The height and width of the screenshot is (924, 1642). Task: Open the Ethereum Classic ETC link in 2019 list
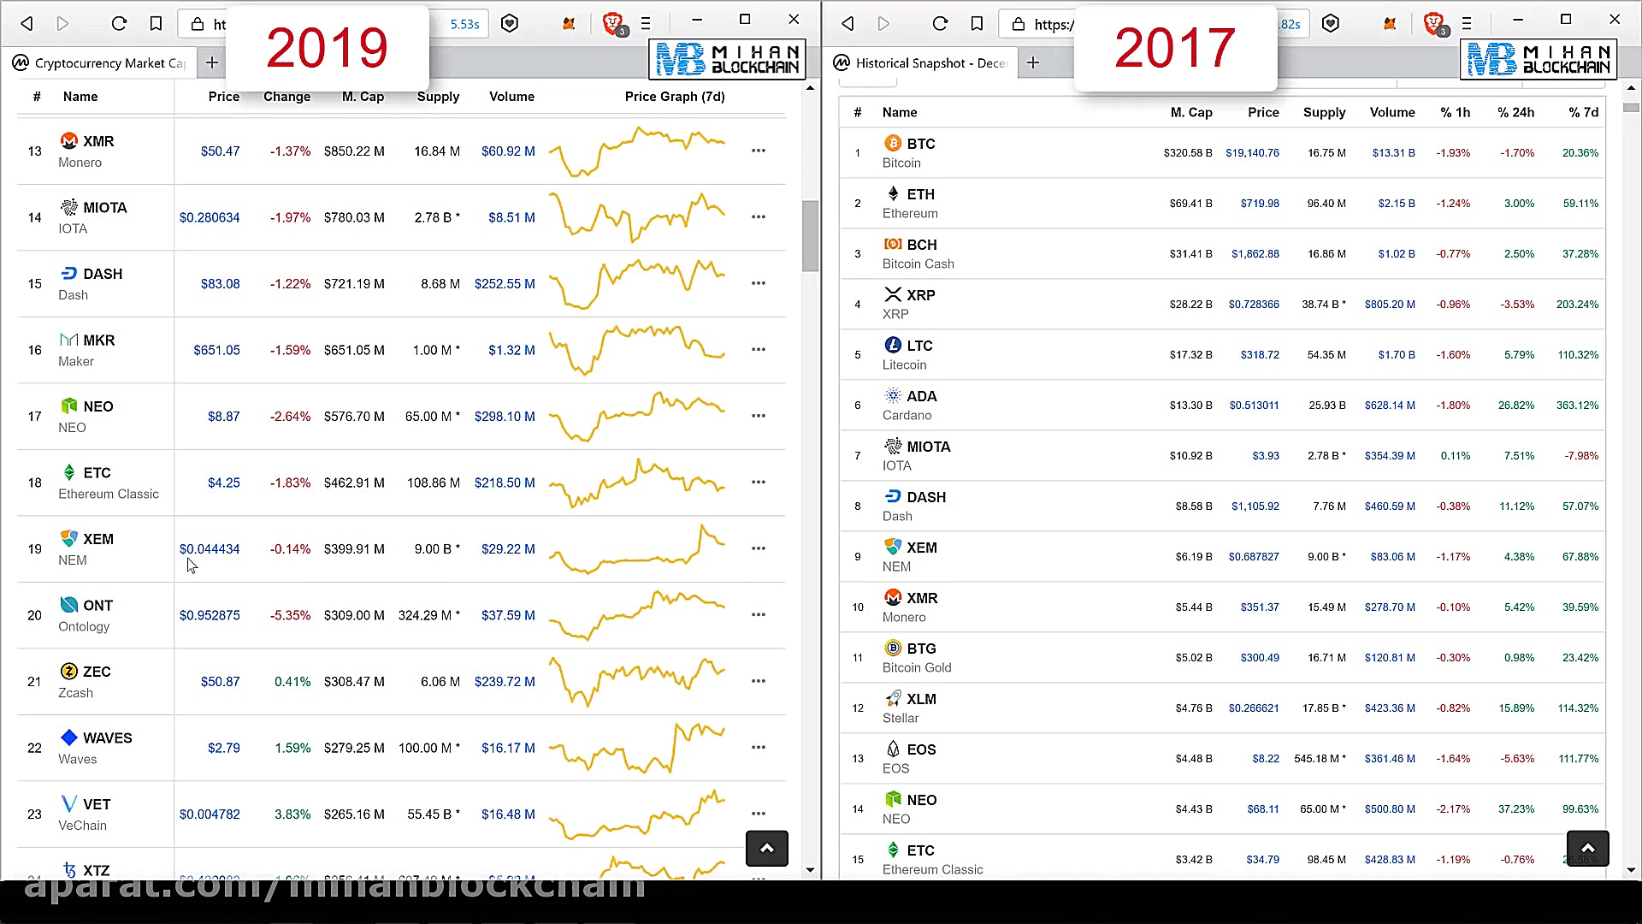[x=97, y=472]
